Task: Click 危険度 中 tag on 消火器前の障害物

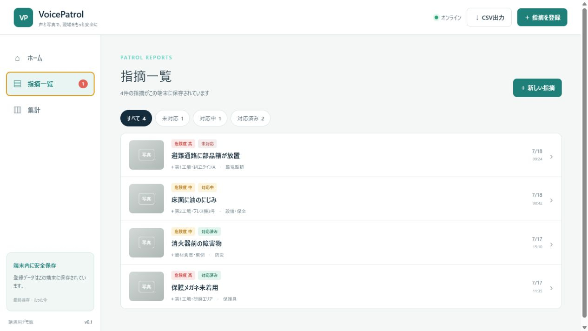Action: pyautogui.click(x=183, y=232)
